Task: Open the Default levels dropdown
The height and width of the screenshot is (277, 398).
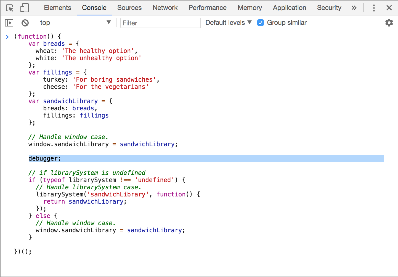Action: (229, 23)
